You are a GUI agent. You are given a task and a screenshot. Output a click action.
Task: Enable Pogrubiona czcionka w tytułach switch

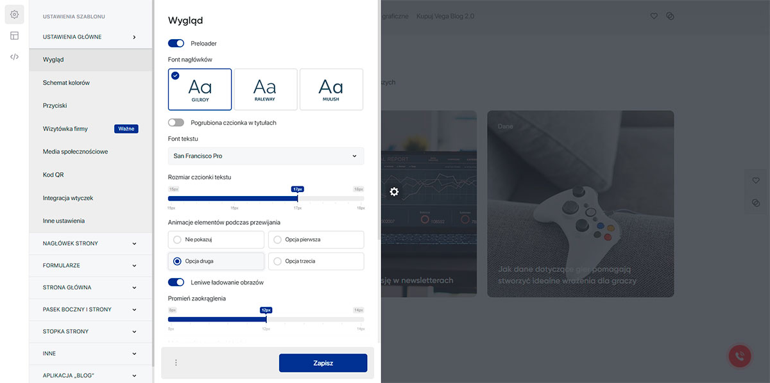pos(176,122)
